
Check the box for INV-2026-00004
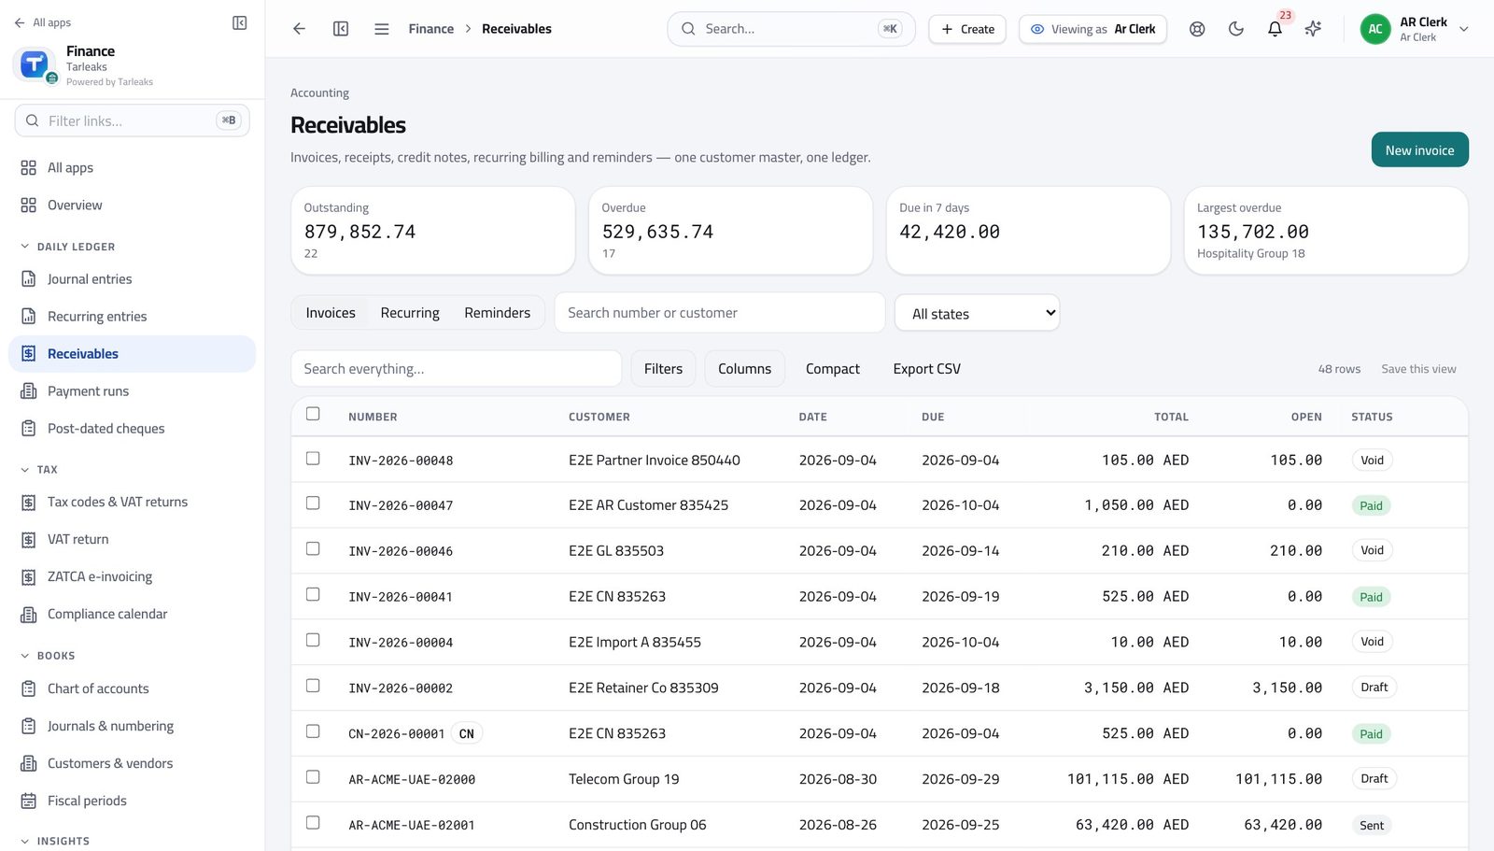click(x=313, y=641)
